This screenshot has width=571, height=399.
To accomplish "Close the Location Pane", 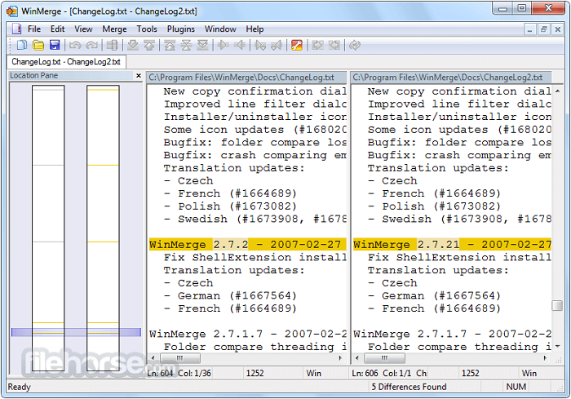I will (138, 76).
